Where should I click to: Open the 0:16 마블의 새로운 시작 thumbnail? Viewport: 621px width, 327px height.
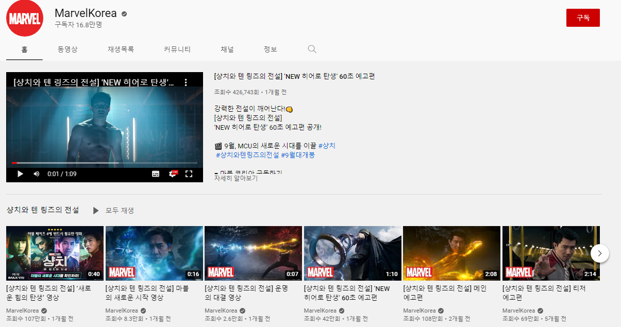[x=154, y=253]
